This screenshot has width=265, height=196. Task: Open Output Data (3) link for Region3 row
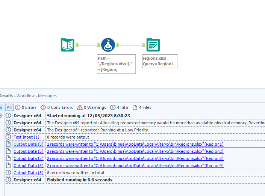click(29, 158)
